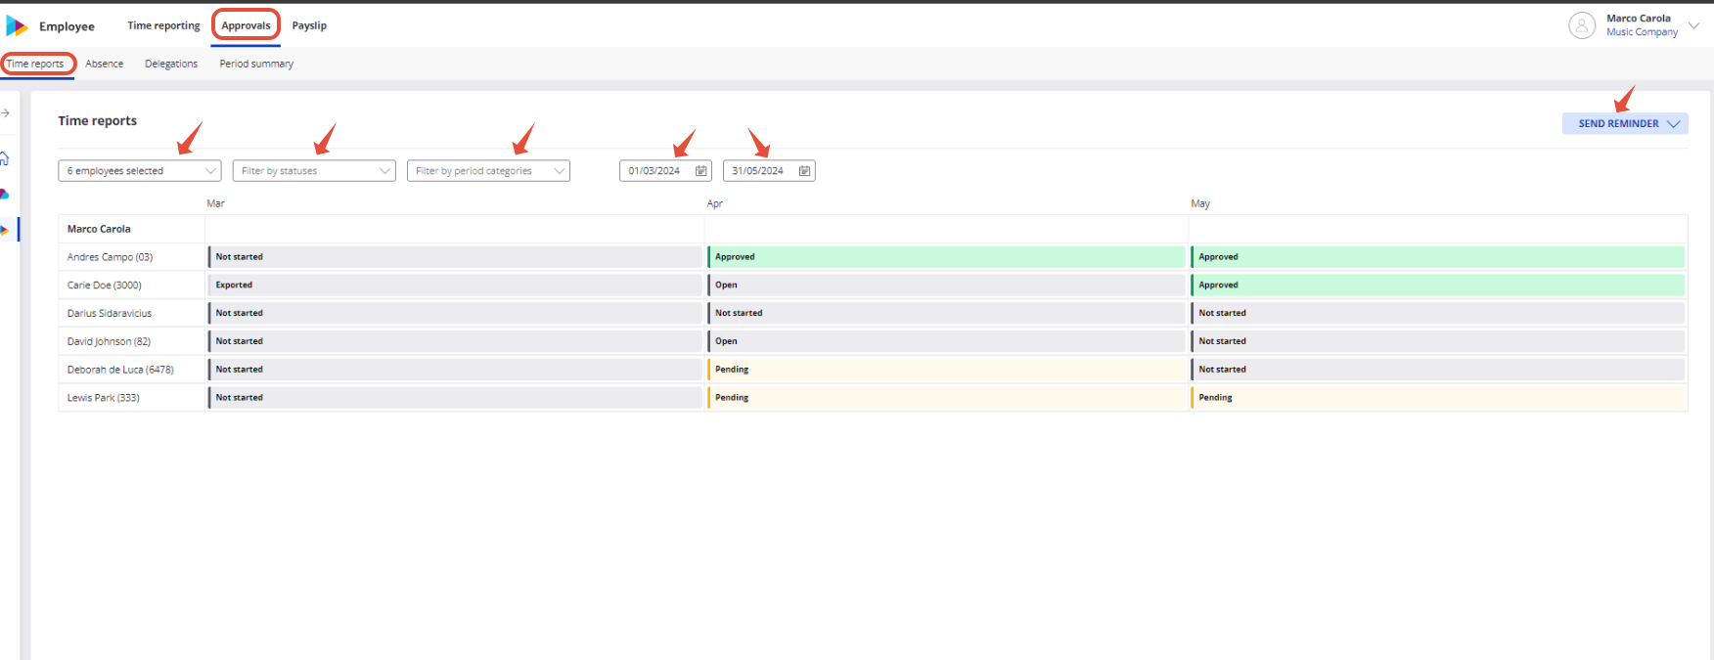Open Lewis Park's April Pending report
Viewport: 1714px width, 660px height.
[x=946, y=398]
